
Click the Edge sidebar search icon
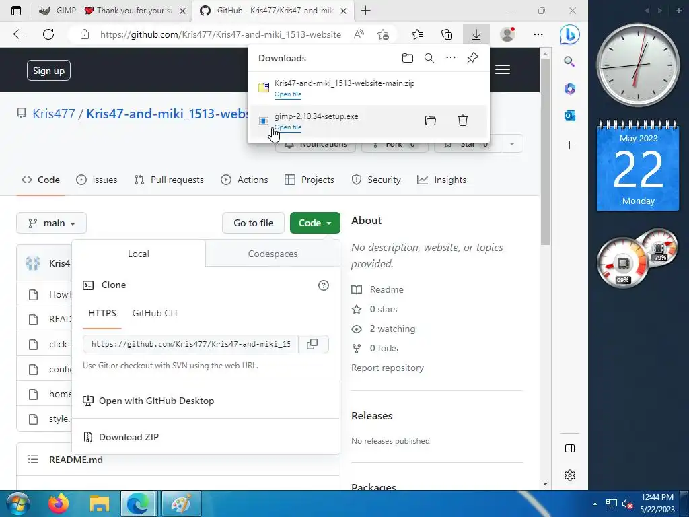pyautogui.click(x=569, y=61)
